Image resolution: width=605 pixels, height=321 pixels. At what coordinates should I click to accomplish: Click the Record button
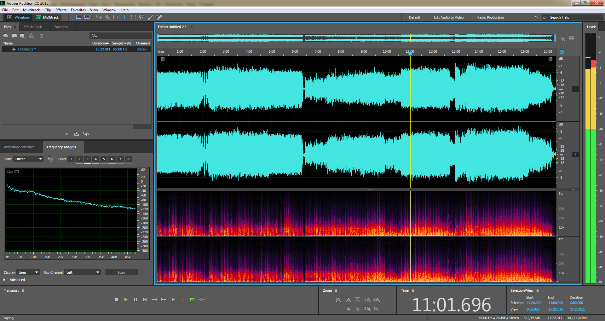pos(182,300)
